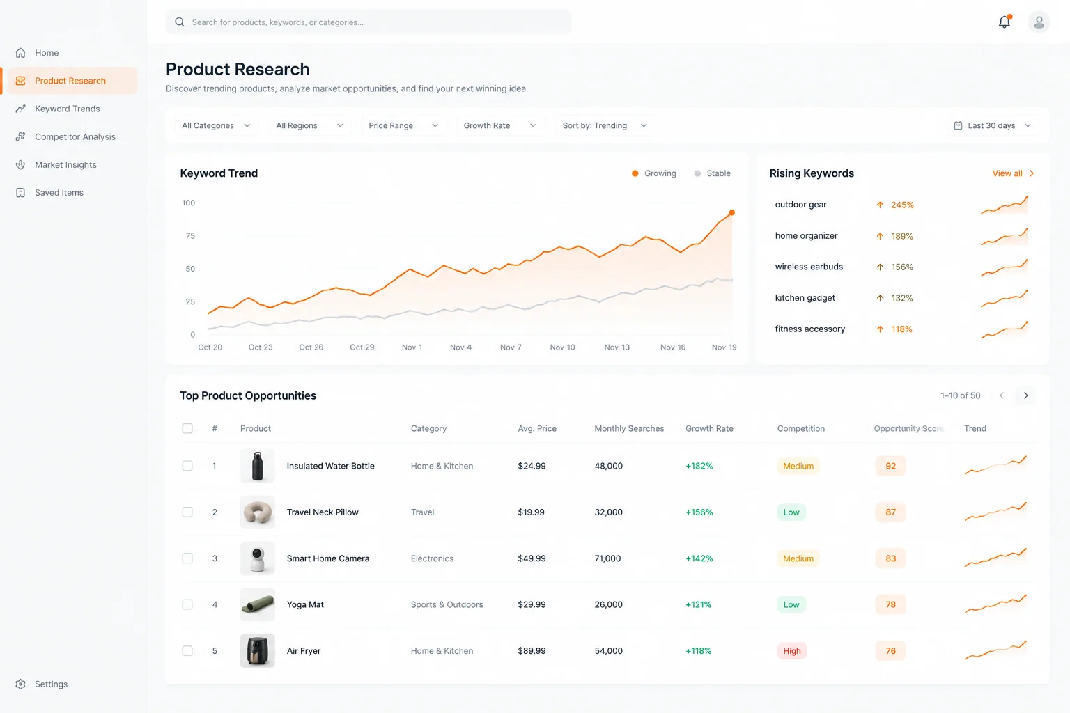The image size is (1070, 713).
Task: Click the Air Fryer trend sparkline
Action: (995, 650)
